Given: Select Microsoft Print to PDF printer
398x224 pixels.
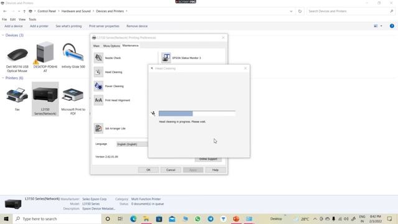Looking at the screenshot, I should 73,101.
